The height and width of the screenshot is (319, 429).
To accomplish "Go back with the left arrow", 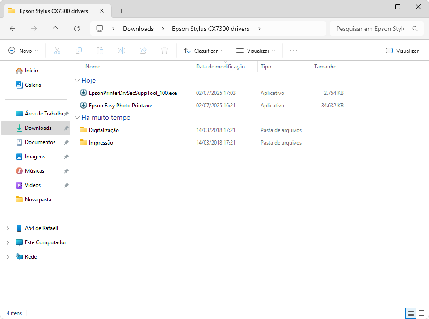I will [x=13, y=29].
